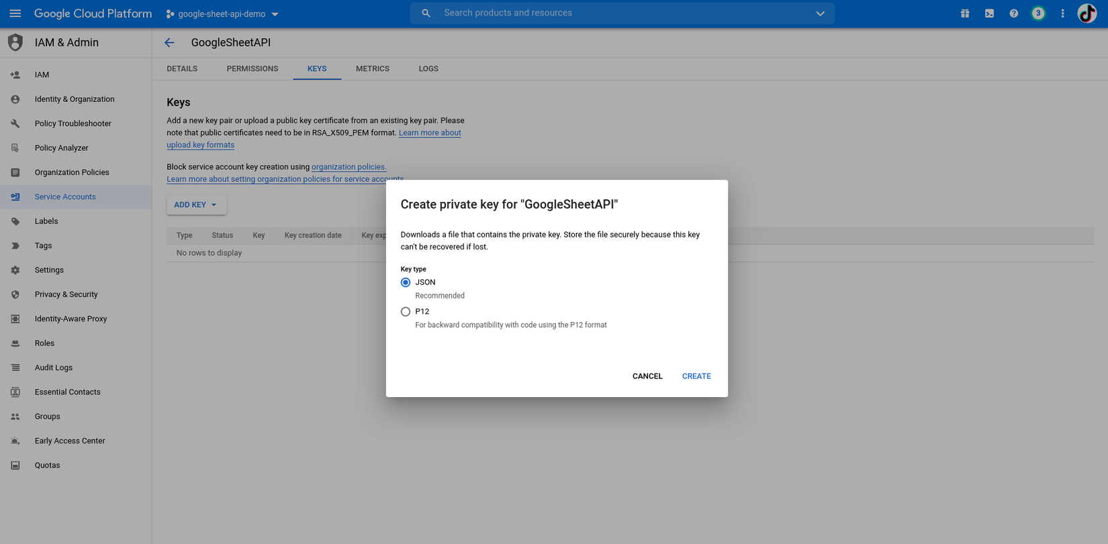Click the Status column header
Screen dimensions: 1108x544
(x=222, y=235)
